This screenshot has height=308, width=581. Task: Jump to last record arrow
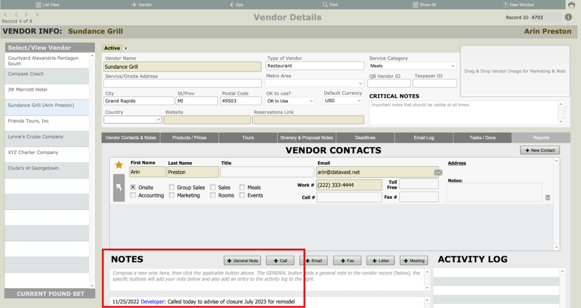[x=37, y=15]
